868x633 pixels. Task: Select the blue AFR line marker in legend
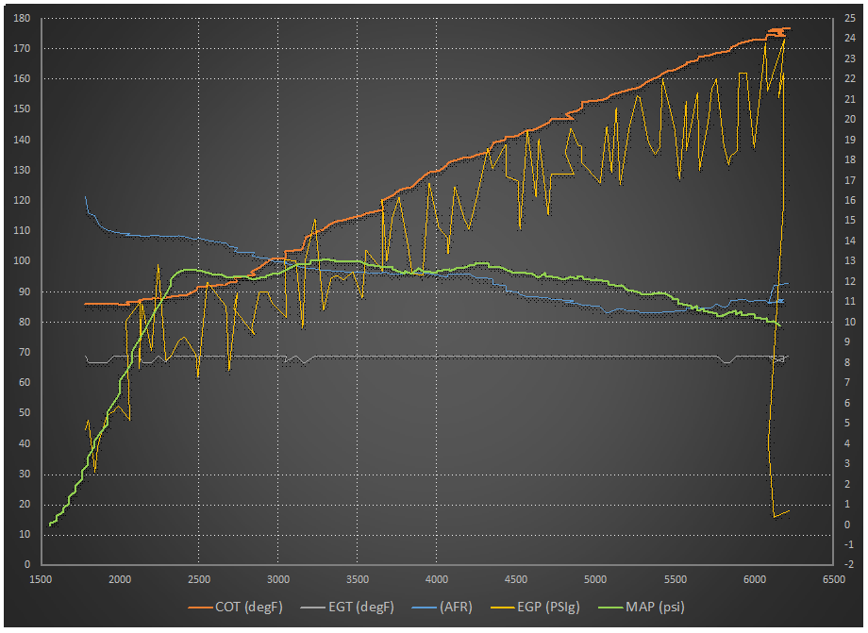421,607
